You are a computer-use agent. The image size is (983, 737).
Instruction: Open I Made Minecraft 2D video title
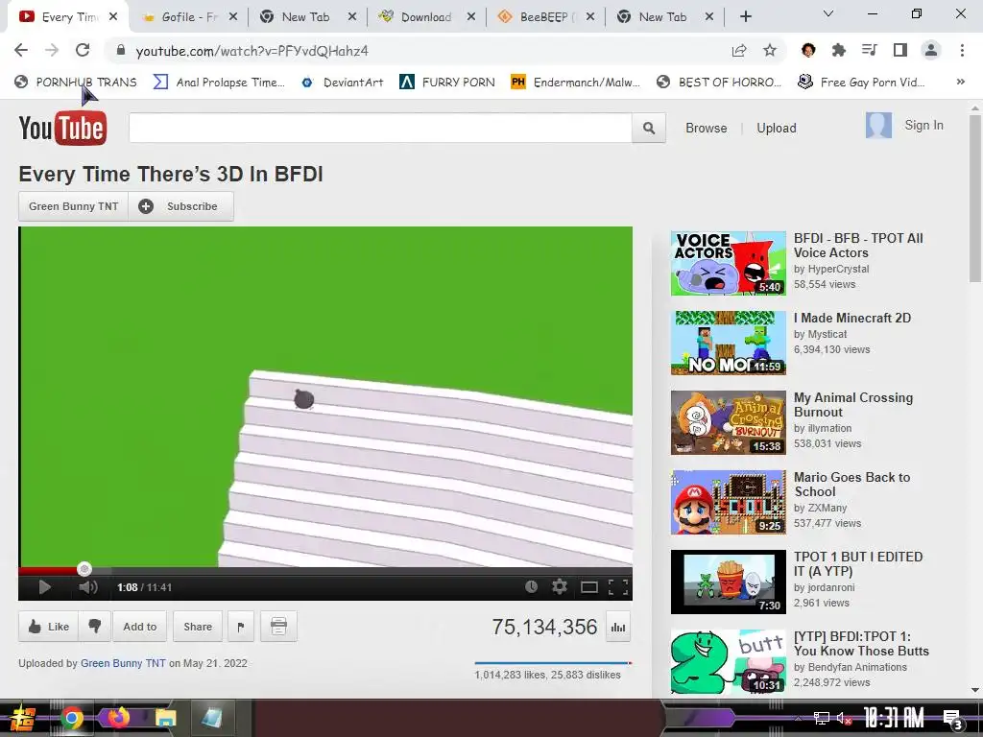click(x=852, y=318)
